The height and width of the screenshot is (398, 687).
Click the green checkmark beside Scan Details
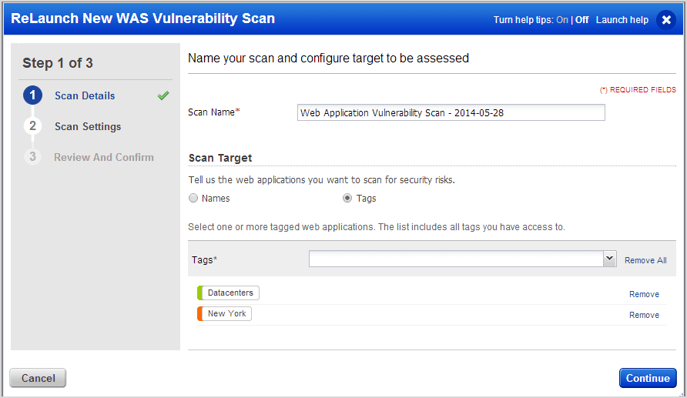[x=163, y=95]
